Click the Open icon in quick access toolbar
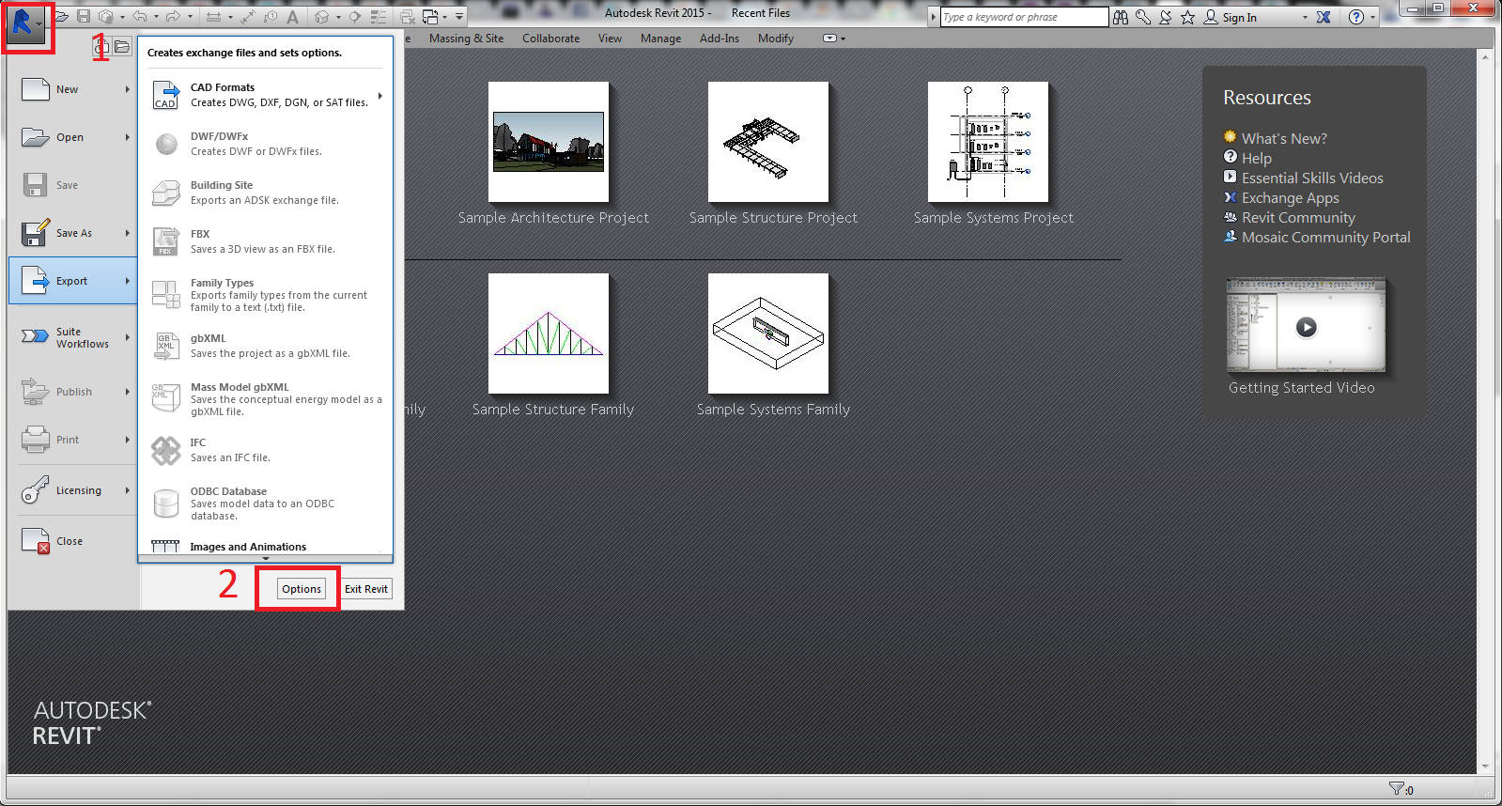Screen dimensions: 1502x806 tap(62, 16)
